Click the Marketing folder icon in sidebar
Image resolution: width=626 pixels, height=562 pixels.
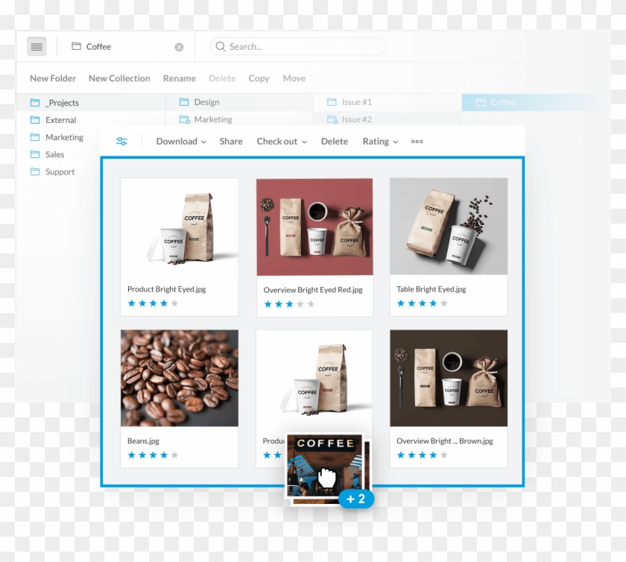pos(35,137)
